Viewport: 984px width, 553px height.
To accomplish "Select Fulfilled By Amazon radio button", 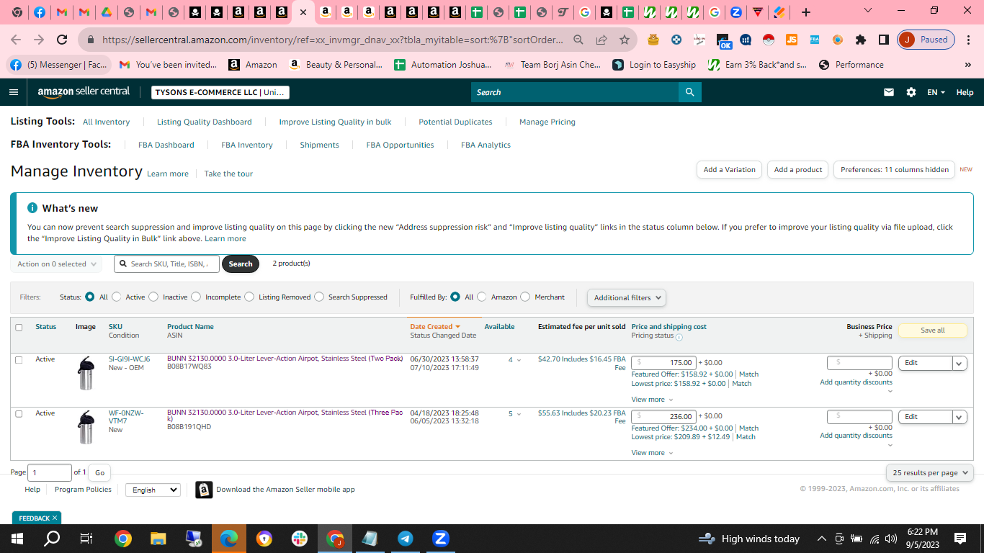I will [482, 297].
